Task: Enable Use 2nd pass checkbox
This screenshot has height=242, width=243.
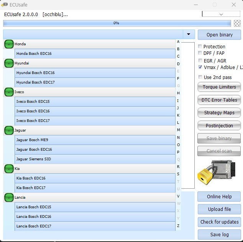Action: pyautogui.click(x=200, y=77)
